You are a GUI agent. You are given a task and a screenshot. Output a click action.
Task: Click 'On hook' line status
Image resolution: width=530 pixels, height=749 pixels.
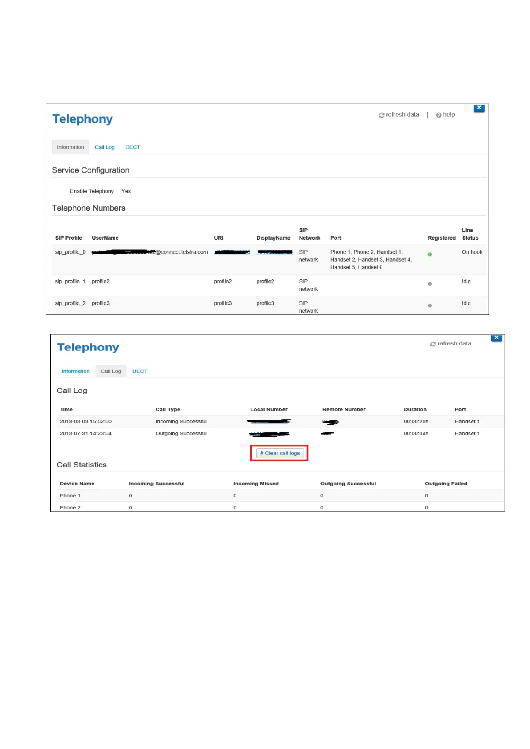(472, 252)
